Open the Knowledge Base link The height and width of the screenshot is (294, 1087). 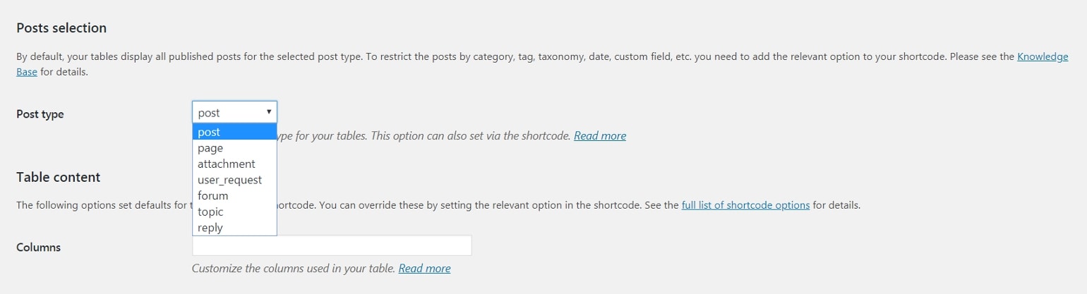click(1042, 56)
